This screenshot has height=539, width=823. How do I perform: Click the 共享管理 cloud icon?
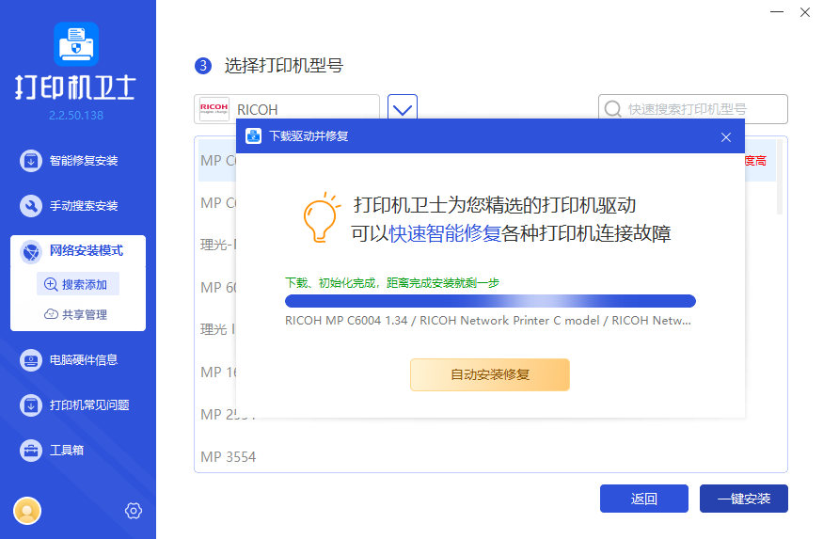coord(51,314)
